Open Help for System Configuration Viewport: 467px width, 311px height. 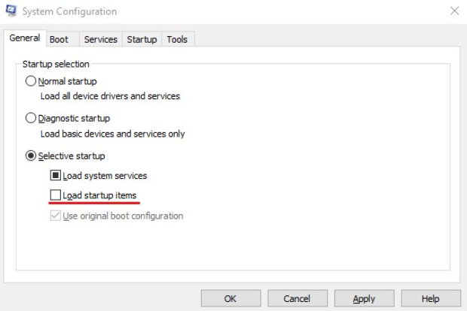(x=430, y=298)
